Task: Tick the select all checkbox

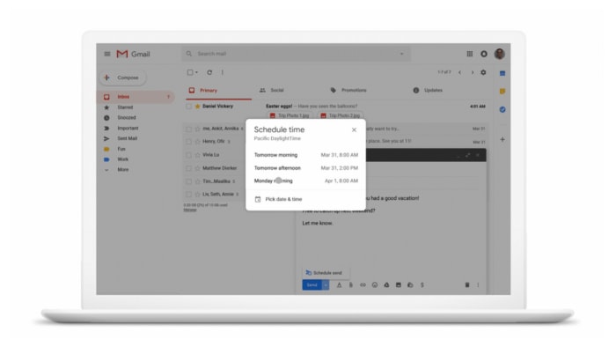Action: point(190,72)
